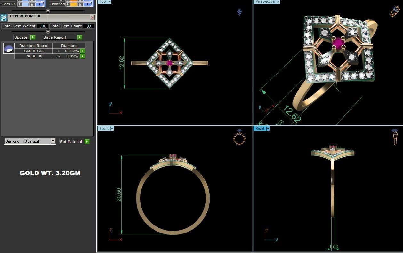Select the Right viewport label tab

[x=260, y=128]
